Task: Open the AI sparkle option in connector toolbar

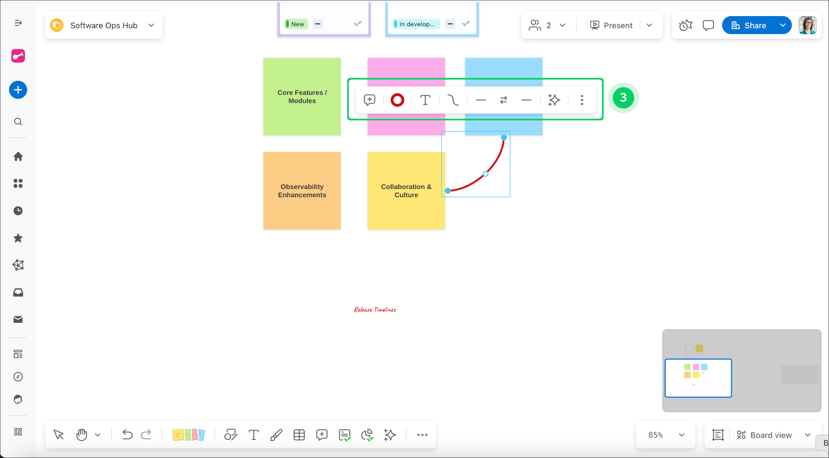Action: pos(554,100)
